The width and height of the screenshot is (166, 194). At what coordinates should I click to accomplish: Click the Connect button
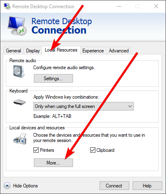point(114,186)
